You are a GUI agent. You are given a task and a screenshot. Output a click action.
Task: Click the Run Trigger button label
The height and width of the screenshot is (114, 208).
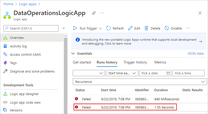click(x=88, y=28)
